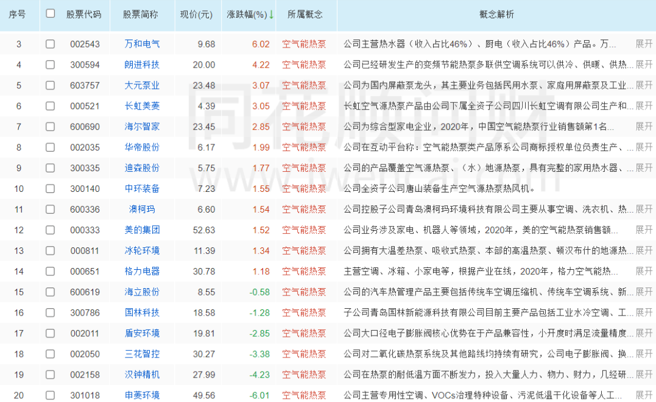Select checkbox for 301018 申菱环境

point(50,395)
